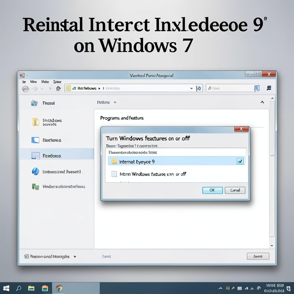Open the dropdown arrow beside Pheoon onol/Vexenghts
Screen dimensions: 294x294
(x=75, y=257)
